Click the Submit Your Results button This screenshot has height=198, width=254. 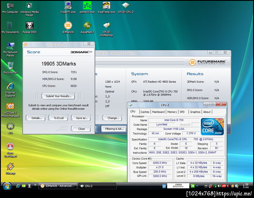[59, 96]
